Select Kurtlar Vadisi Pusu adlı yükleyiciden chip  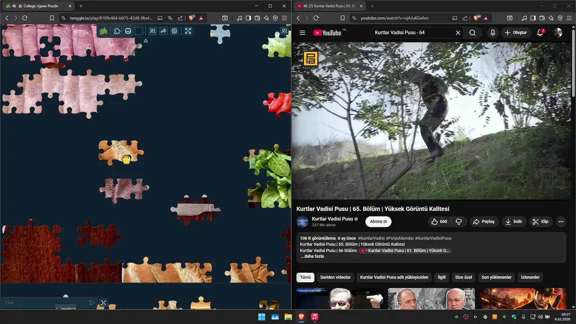(x=394, y=277)
